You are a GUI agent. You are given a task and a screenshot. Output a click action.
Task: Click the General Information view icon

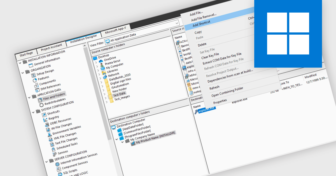[31, 65]
